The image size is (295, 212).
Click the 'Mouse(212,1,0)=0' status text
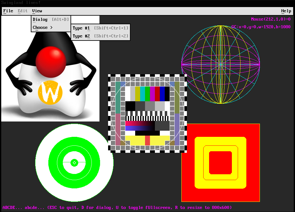pos(271,19)
